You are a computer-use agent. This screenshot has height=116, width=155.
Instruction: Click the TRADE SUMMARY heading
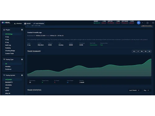[x=34, y=51]
